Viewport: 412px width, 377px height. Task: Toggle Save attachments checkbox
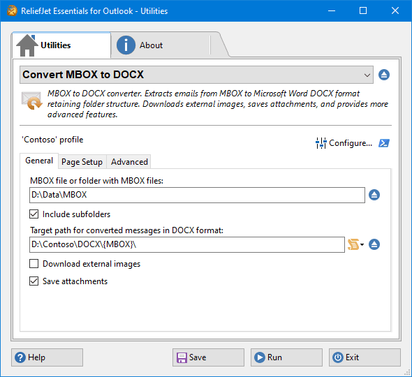(x=34, y=281)
